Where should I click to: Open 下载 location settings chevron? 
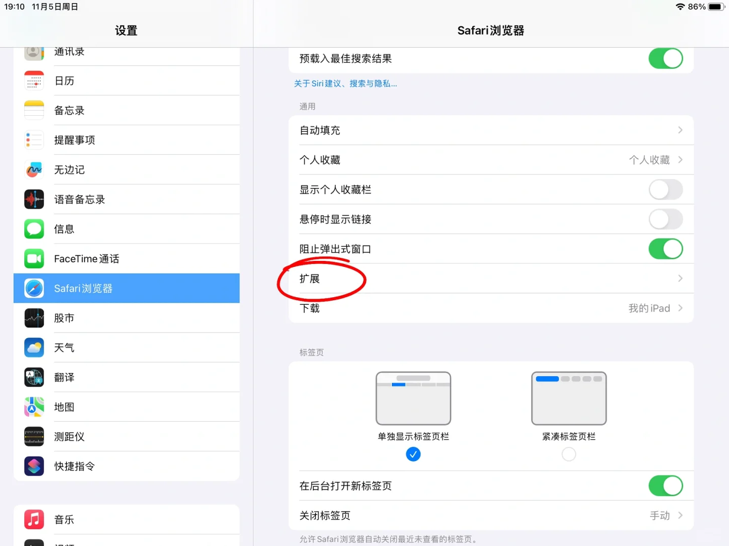click(680, 308)
